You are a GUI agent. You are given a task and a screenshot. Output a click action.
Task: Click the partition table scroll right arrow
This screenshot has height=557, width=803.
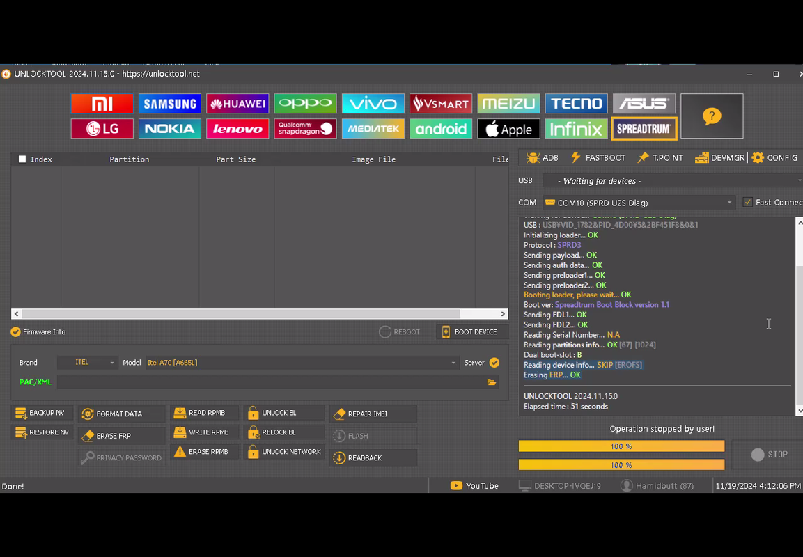(x=503, y=314)
